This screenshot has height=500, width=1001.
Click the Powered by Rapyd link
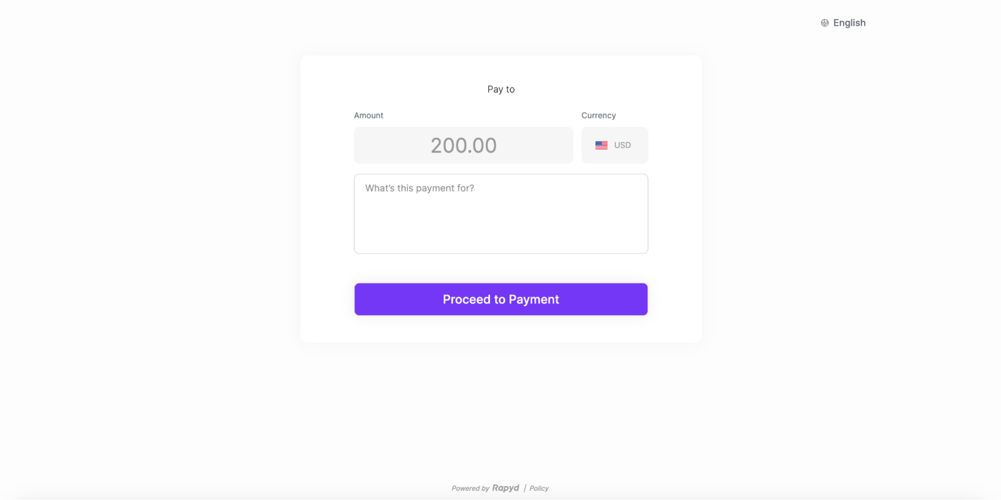click(485, 487)
